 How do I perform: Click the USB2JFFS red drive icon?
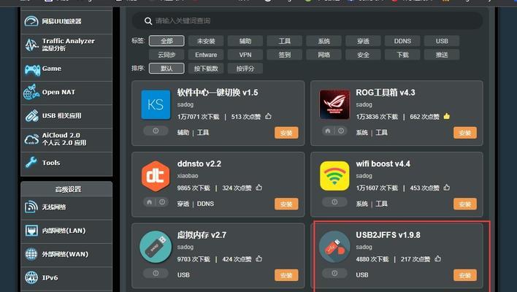click(x=334, y=247)
